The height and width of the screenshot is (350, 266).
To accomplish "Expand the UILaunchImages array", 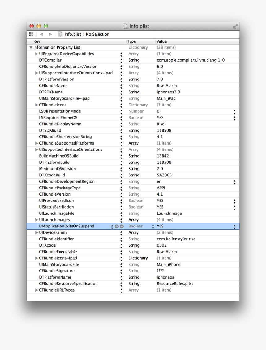I will click(x=36, y=220).
